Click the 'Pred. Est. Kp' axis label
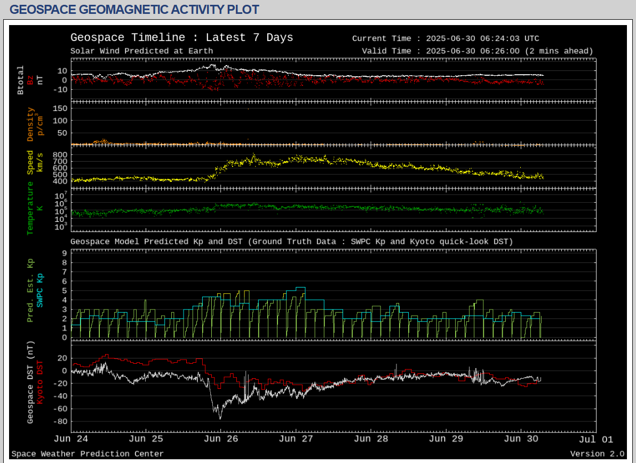636x463 pixels. coord(30,290)
